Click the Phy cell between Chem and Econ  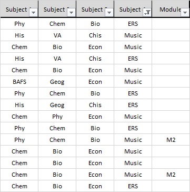pos(57,117)
